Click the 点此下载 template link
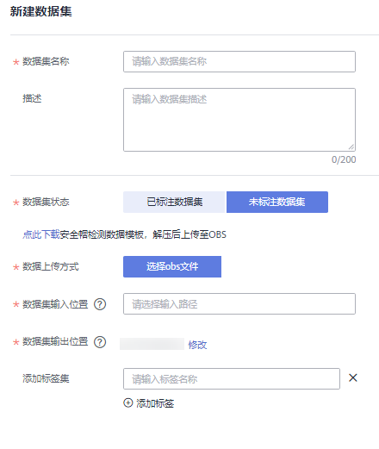 [41, 234]
